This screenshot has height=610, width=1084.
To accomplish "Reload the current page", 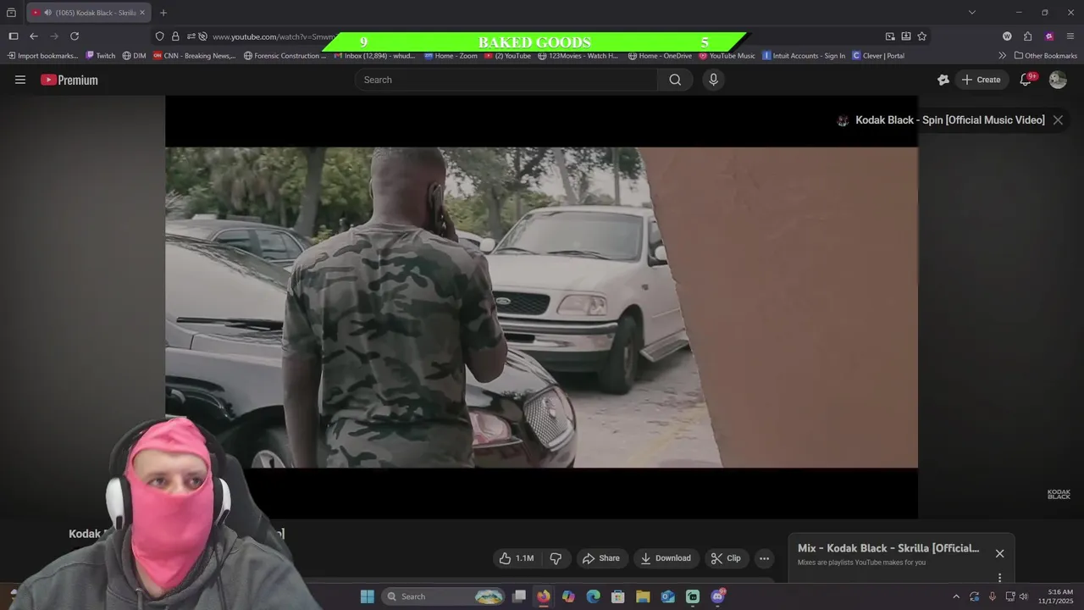I will [x=75, y=36].
